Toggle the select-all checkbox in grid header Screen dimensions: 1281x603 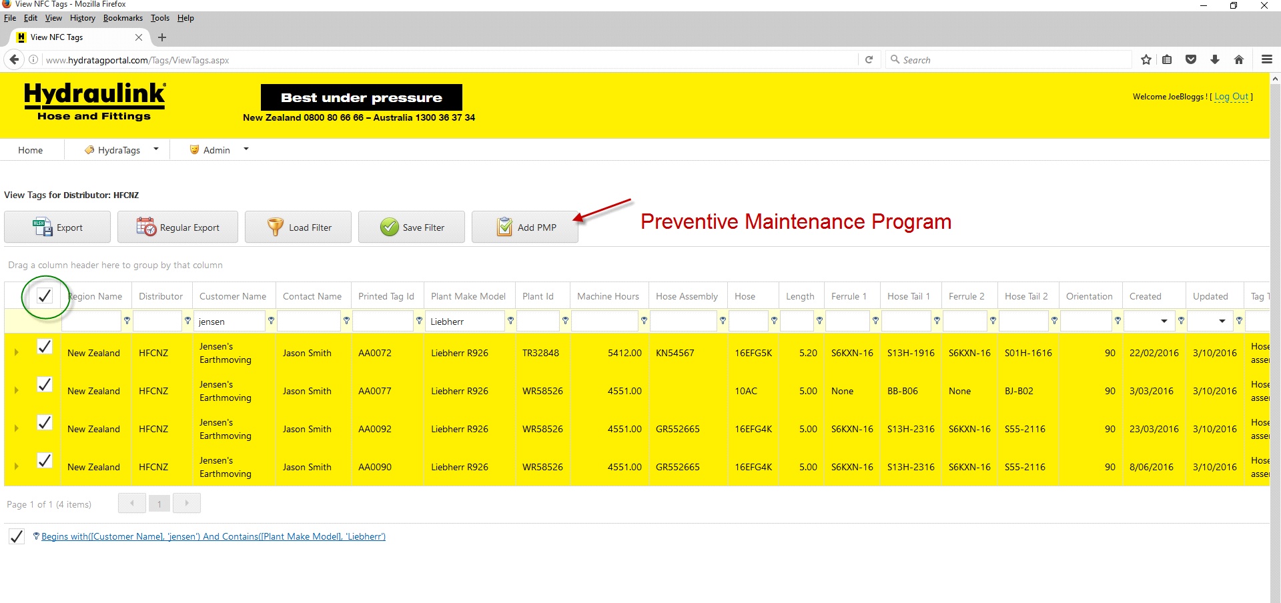[x=45, y=295]
